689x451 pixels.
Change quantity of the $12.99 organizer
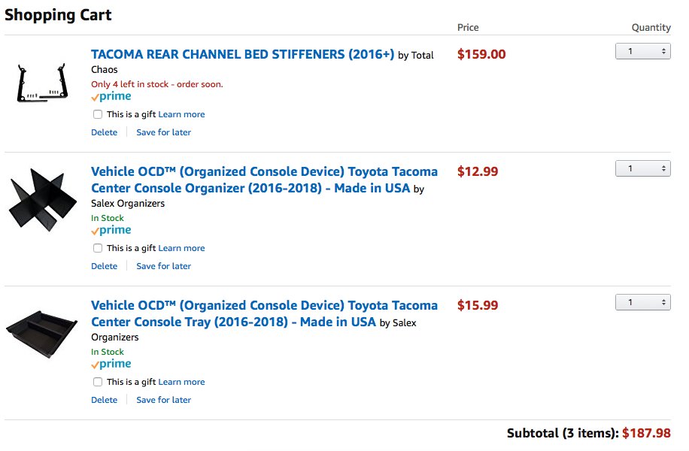tap(643, 168)
